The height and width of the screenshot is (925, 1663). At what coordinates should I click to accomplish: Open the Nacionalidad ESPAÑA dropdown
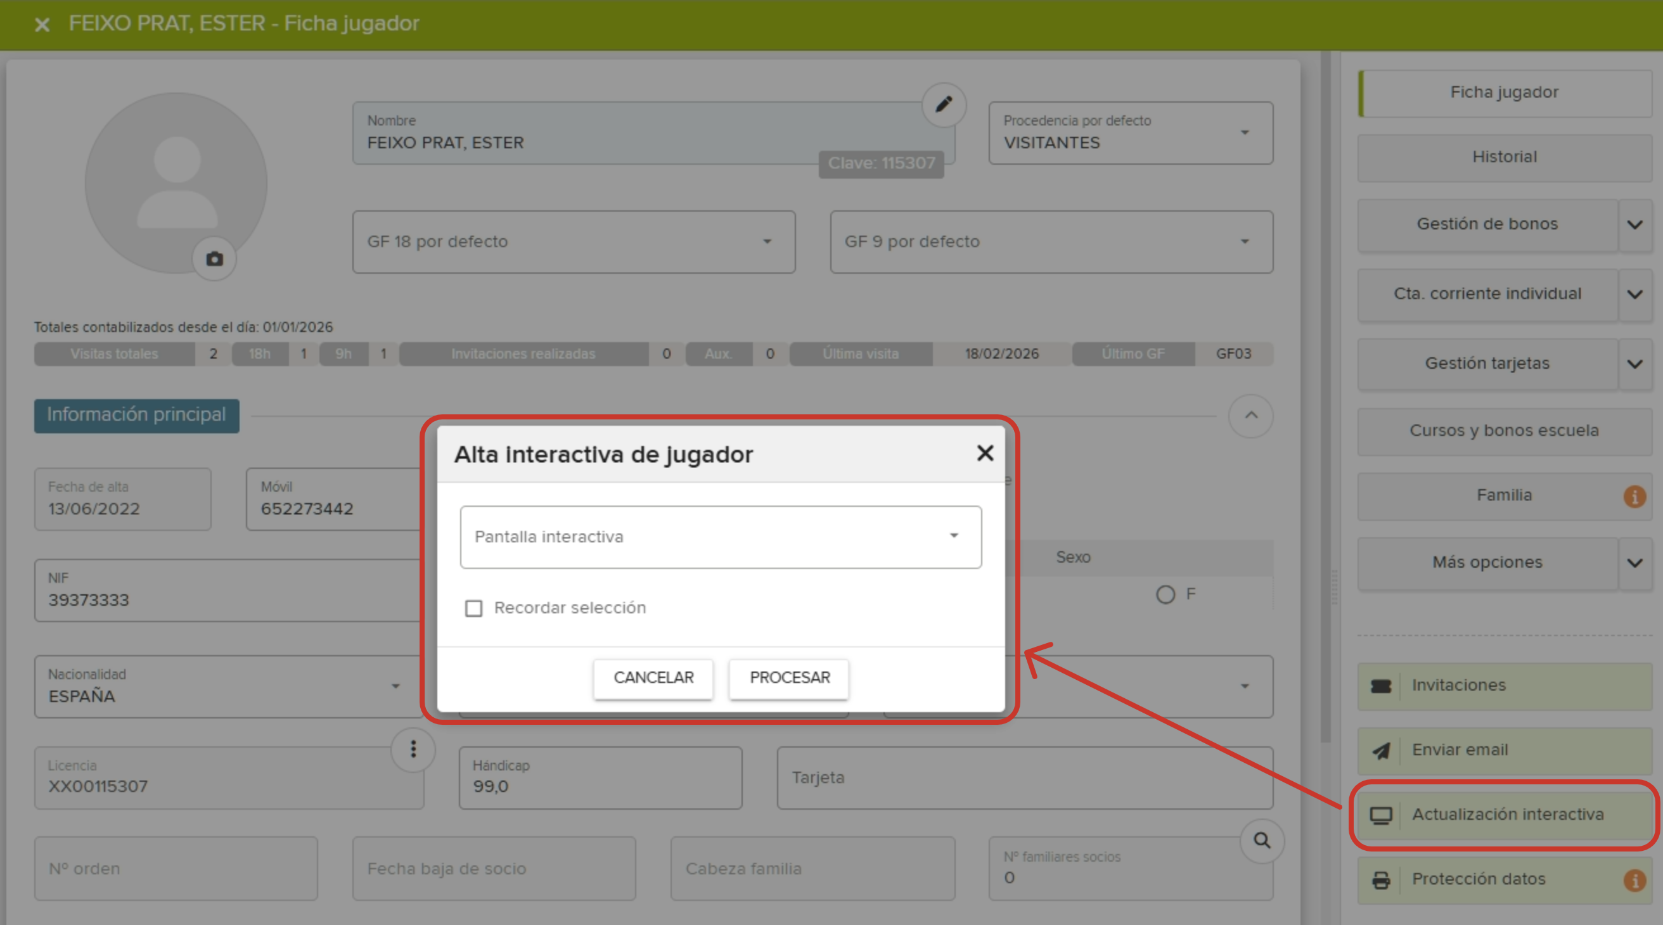[229, 687]
